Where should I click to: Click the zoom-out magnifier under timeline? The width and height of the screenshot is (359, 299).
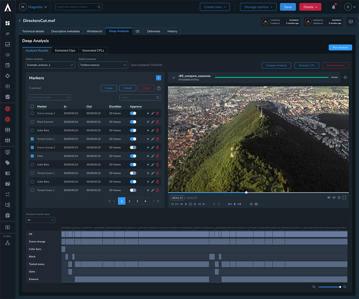point(314,287)
